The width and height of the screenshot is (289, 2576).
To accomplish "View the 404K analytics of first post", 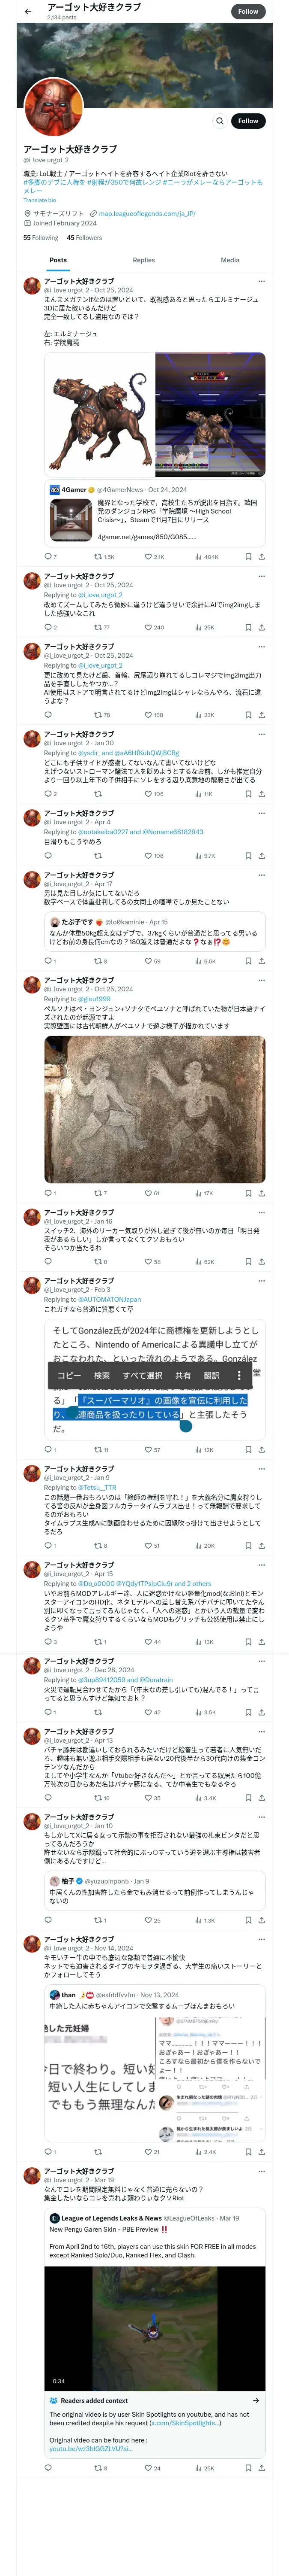I will (206, 557).
